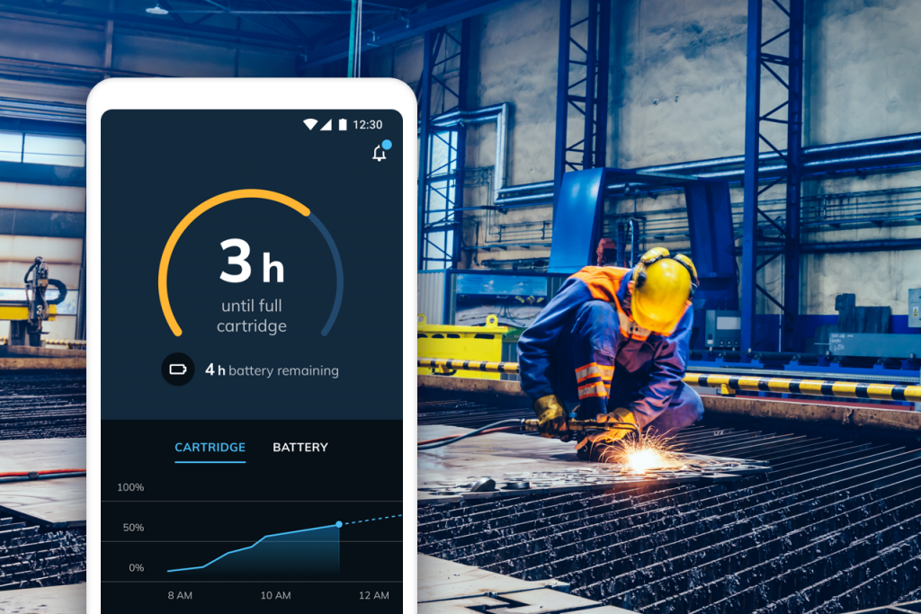Tap the Wi-Fi signal status icon
The width and height of the screenshot is (921, 614).
(x=310, y=124)
